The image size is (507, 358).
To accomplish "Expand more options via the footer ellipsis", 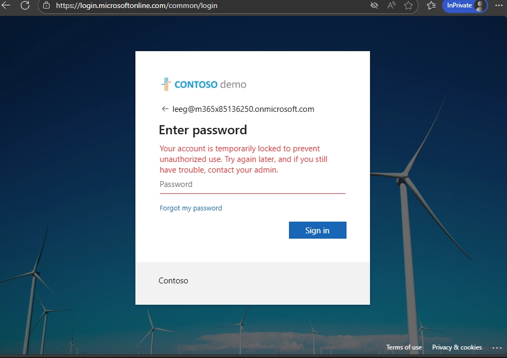I will (497, 347).
